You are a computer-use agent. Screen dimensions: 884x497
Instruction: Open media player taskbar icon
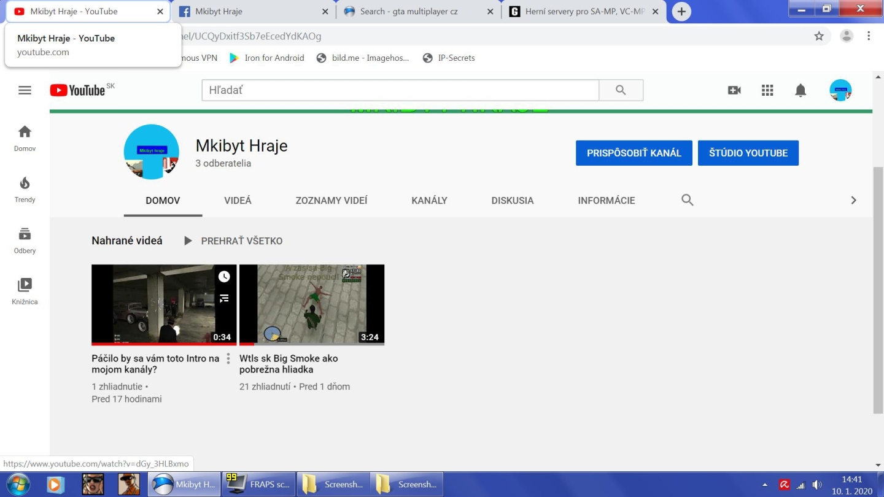click(56, 484)
